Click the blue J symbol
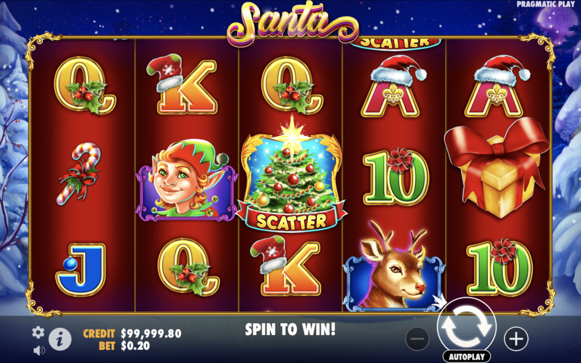Viewport: 581px width, 363px height. click(x=81, y=269)
